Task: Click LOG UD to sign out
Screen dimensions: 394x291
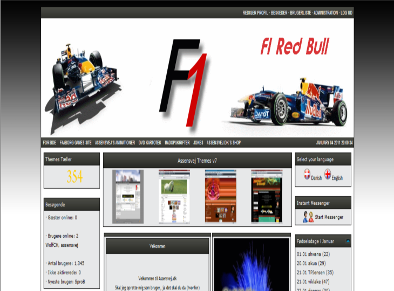Action: [x=347, y=13]
